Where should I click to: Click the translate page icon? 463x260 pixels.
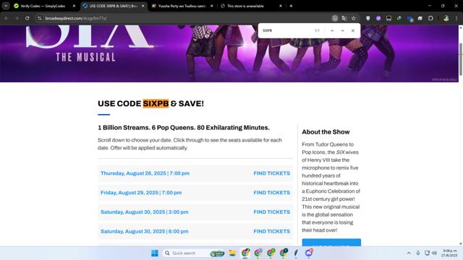344,18
